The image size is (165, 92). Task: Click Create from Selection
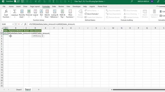pos(93,17)
